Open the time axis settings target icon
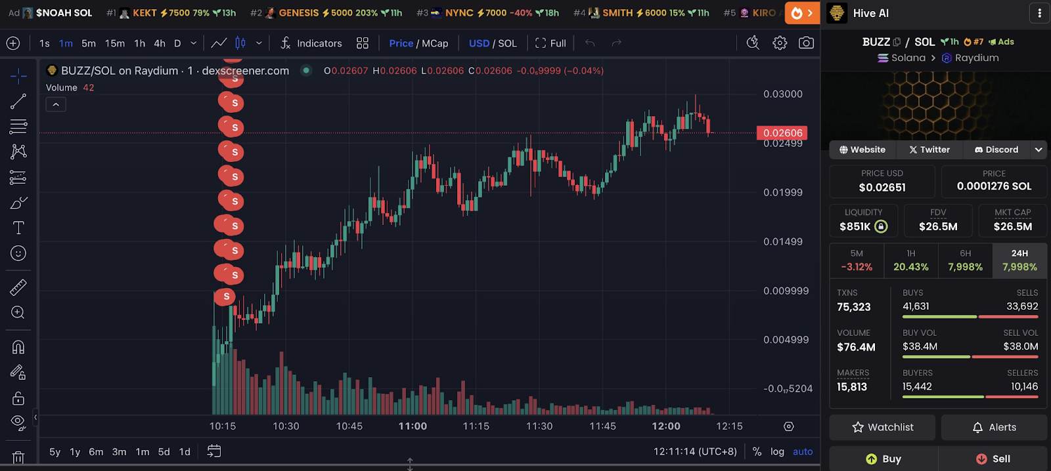Screen dimensions: 1051x471 [789, 426]
